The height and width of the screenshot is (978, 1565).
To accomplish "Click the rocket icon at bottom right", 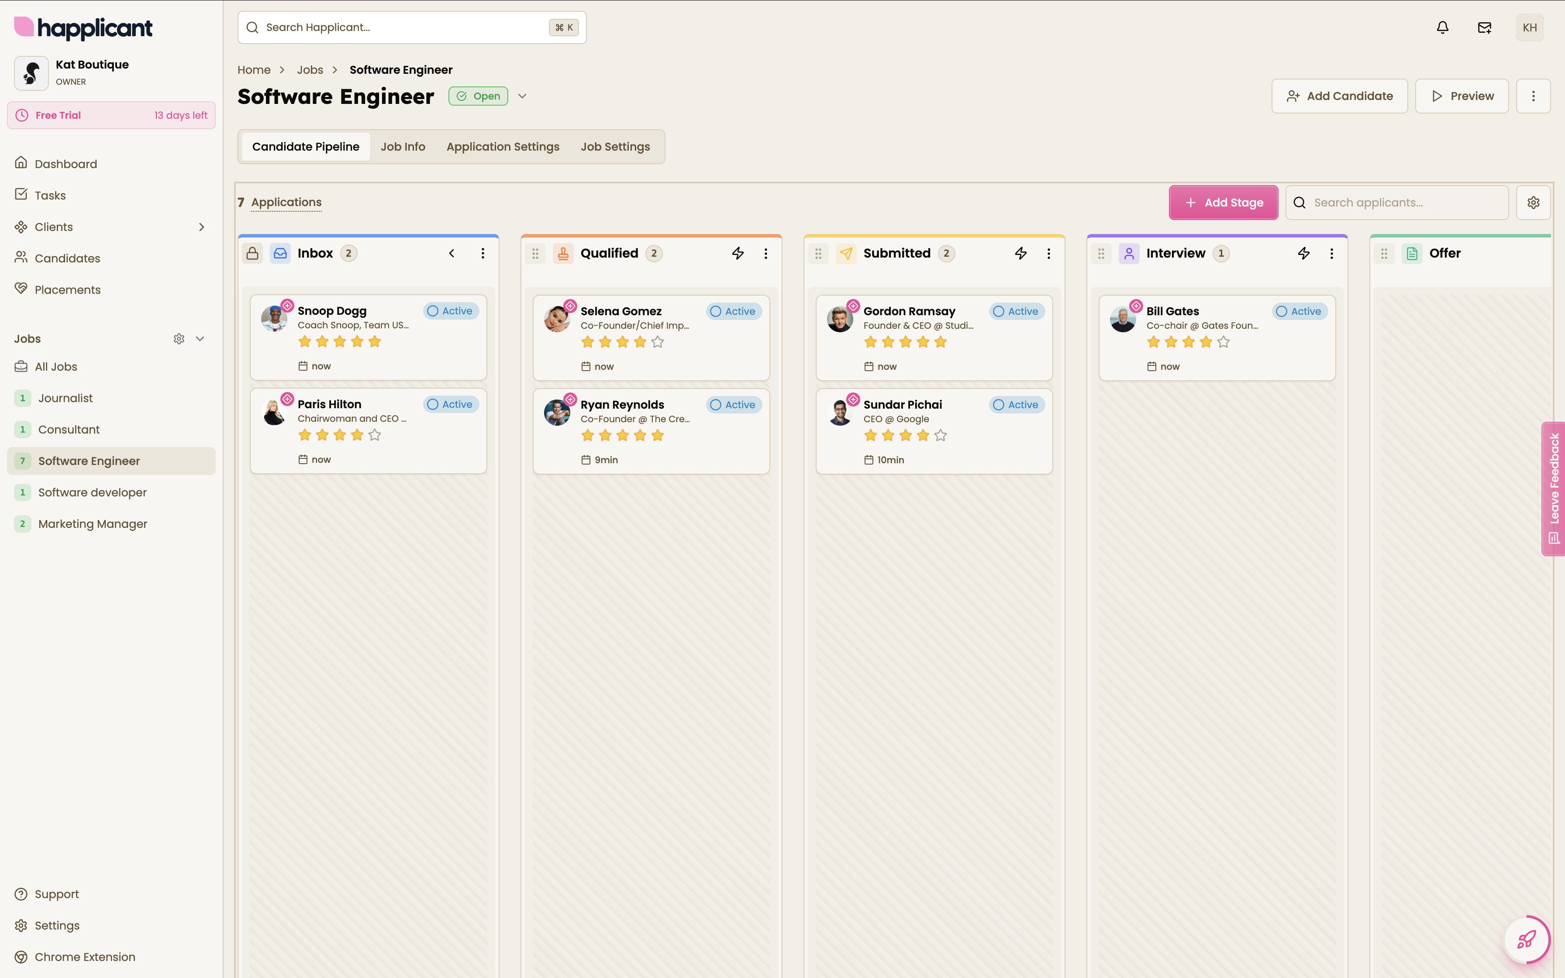I will click(x=1526, y=939).
